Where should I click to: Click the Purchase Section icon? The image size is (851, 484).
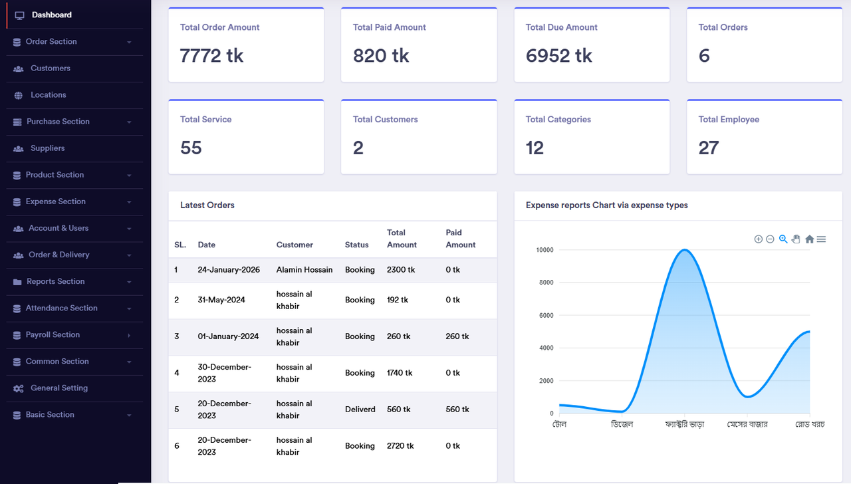[x=17, y=122]
